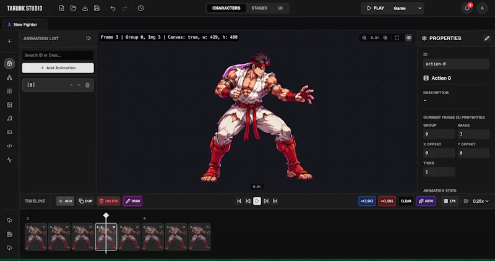
Task: Click the PLAY button
Action: (376, 8)
